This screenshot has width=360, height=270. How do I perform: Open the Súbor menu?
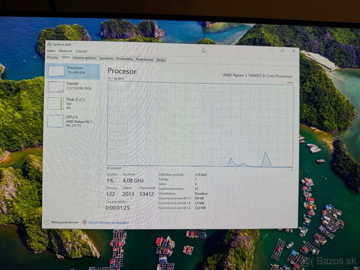tap(51, 51)
